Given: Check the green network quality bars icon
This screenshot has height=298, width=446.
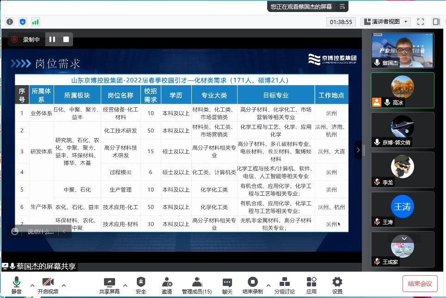Looking at the screenshot, I should [x=35, y=22].
